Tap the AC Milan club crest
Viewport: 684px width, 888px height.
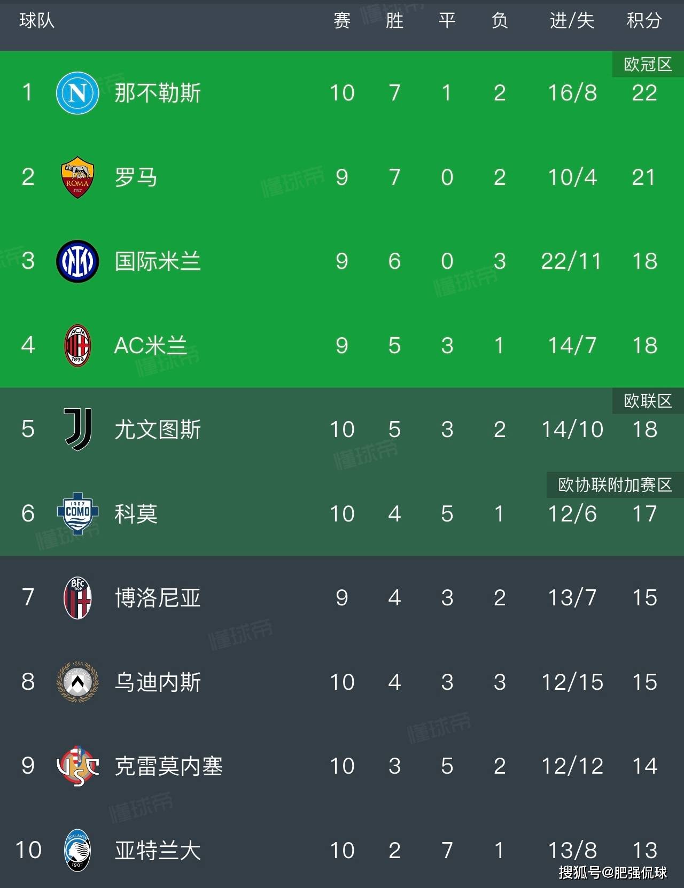[77, 346]
